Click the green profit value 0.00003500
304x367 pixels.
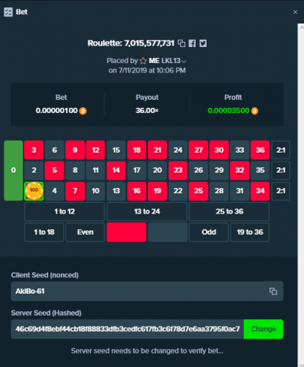click(x=229, y=111)
